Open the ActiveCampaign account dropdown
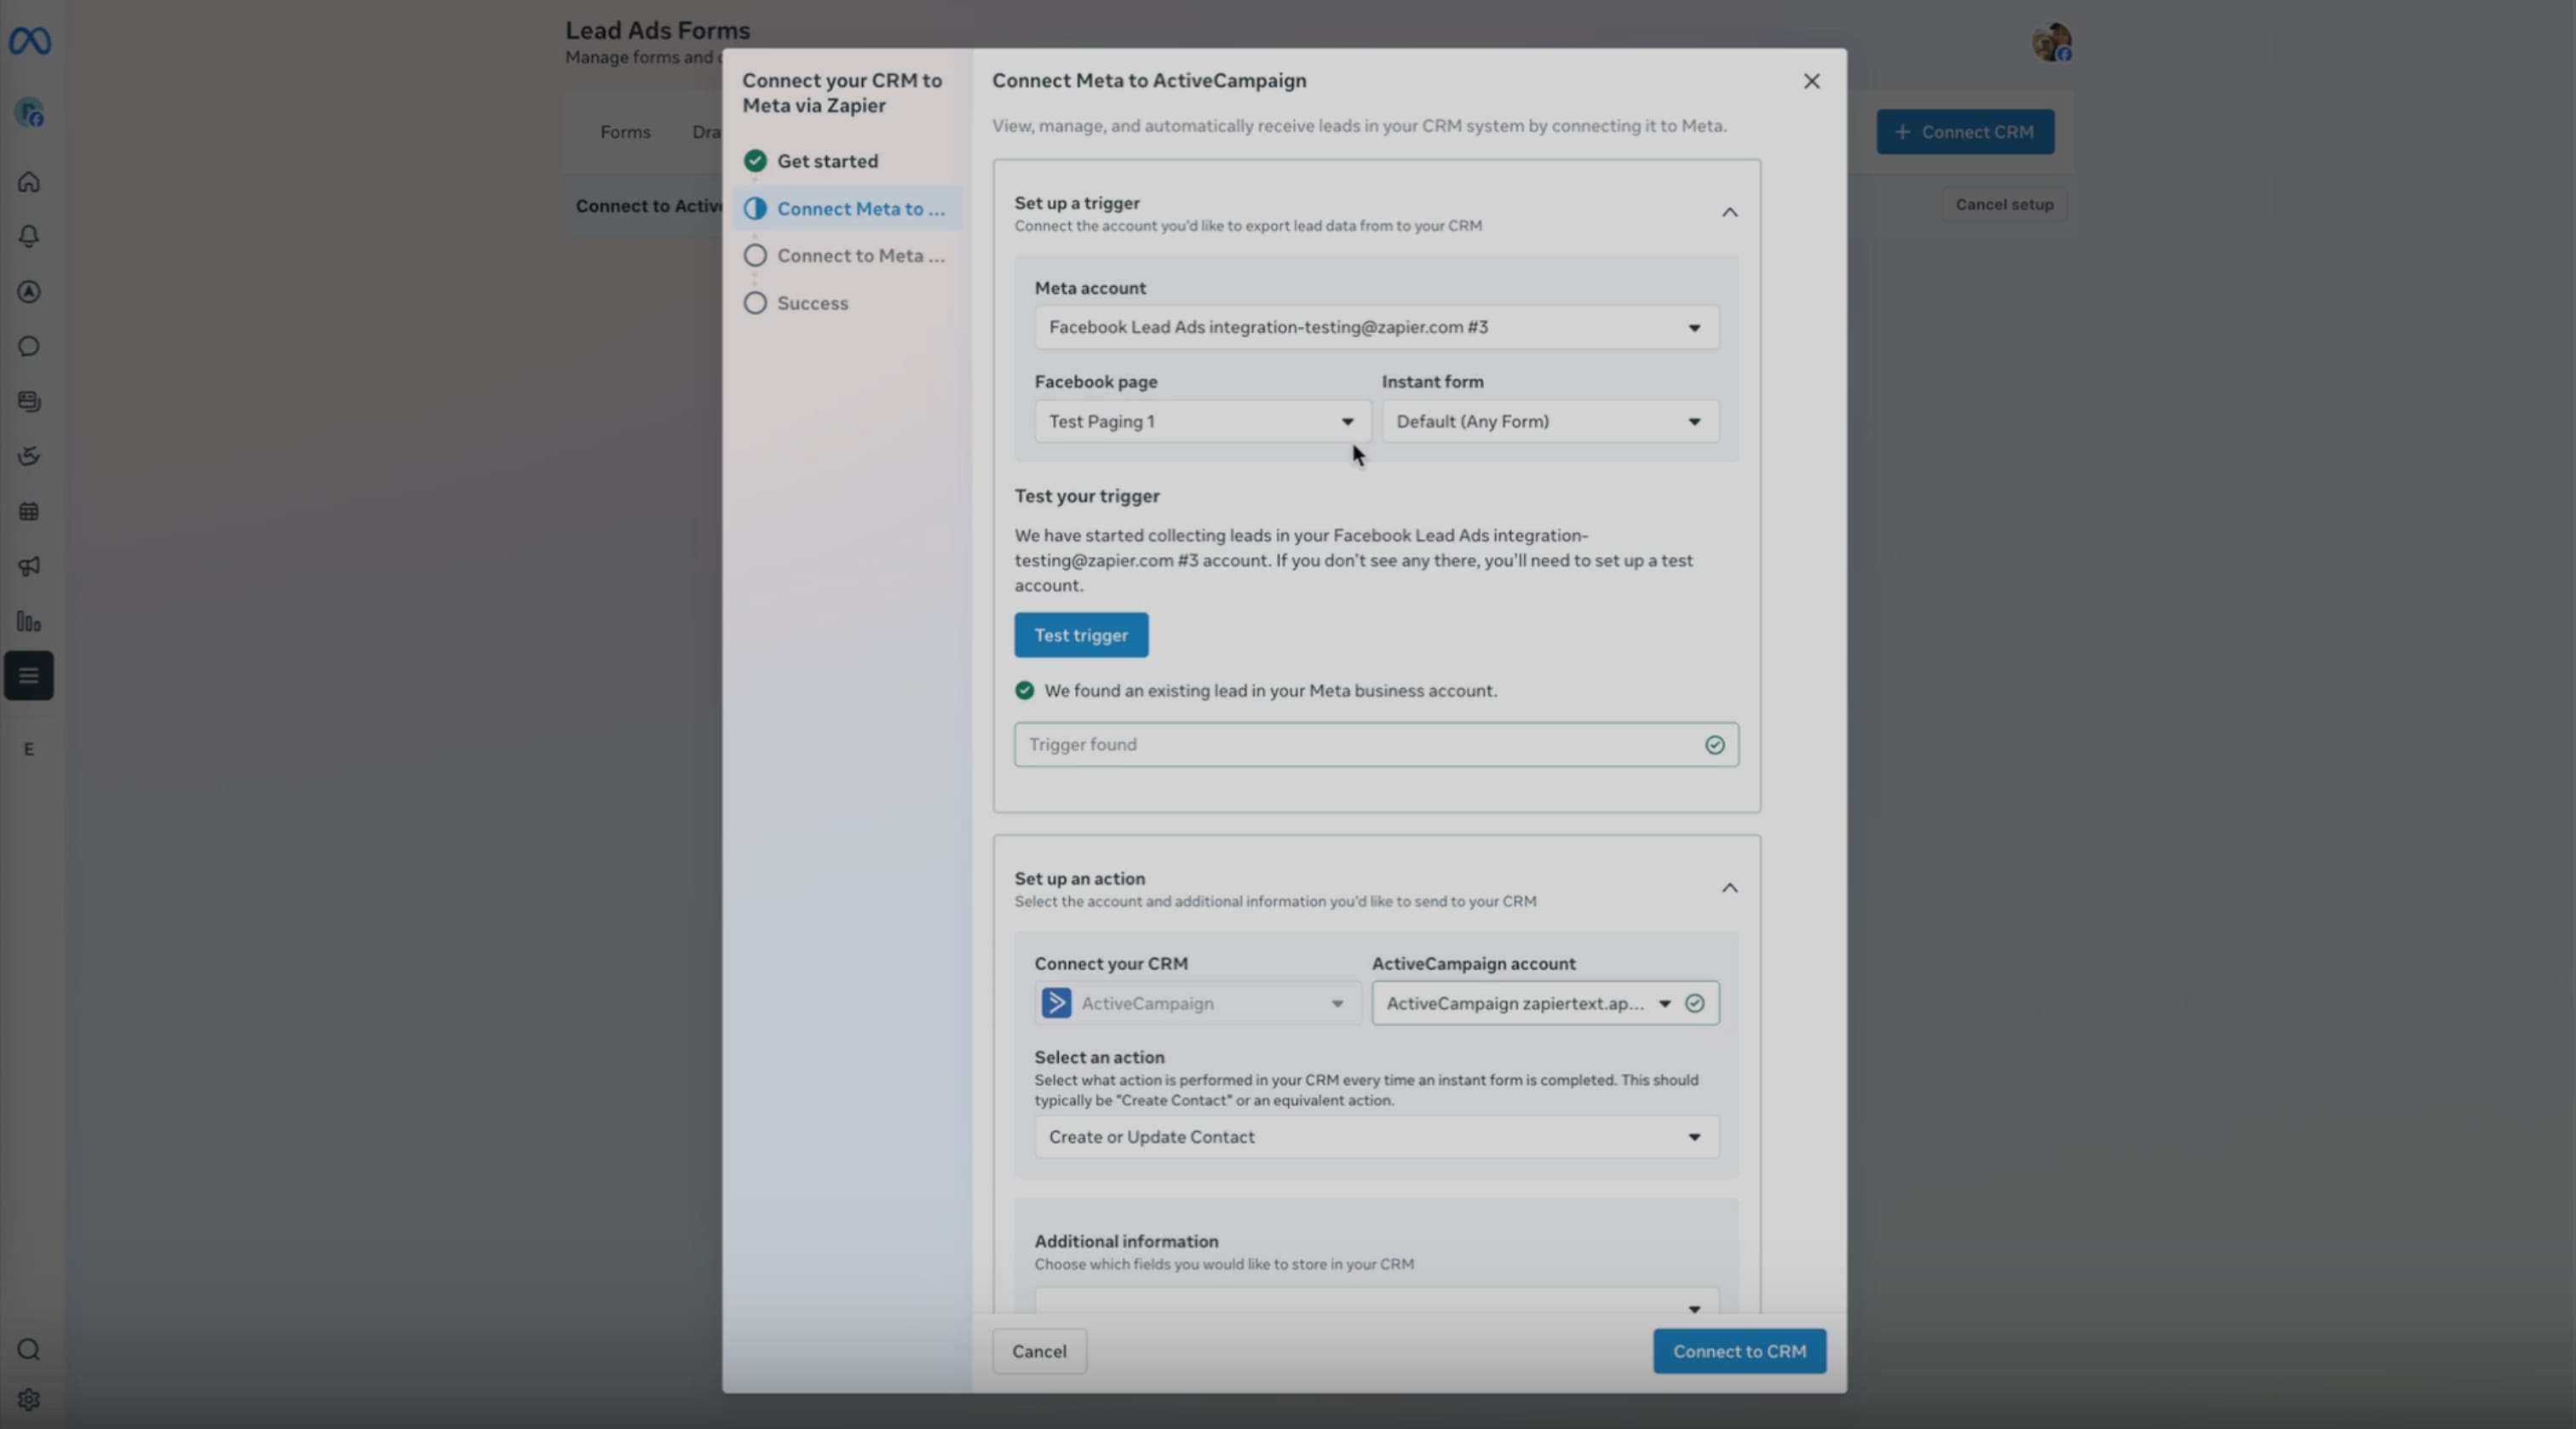The height and width of the screenshot is (1429, 2576). (1546, 1003)
